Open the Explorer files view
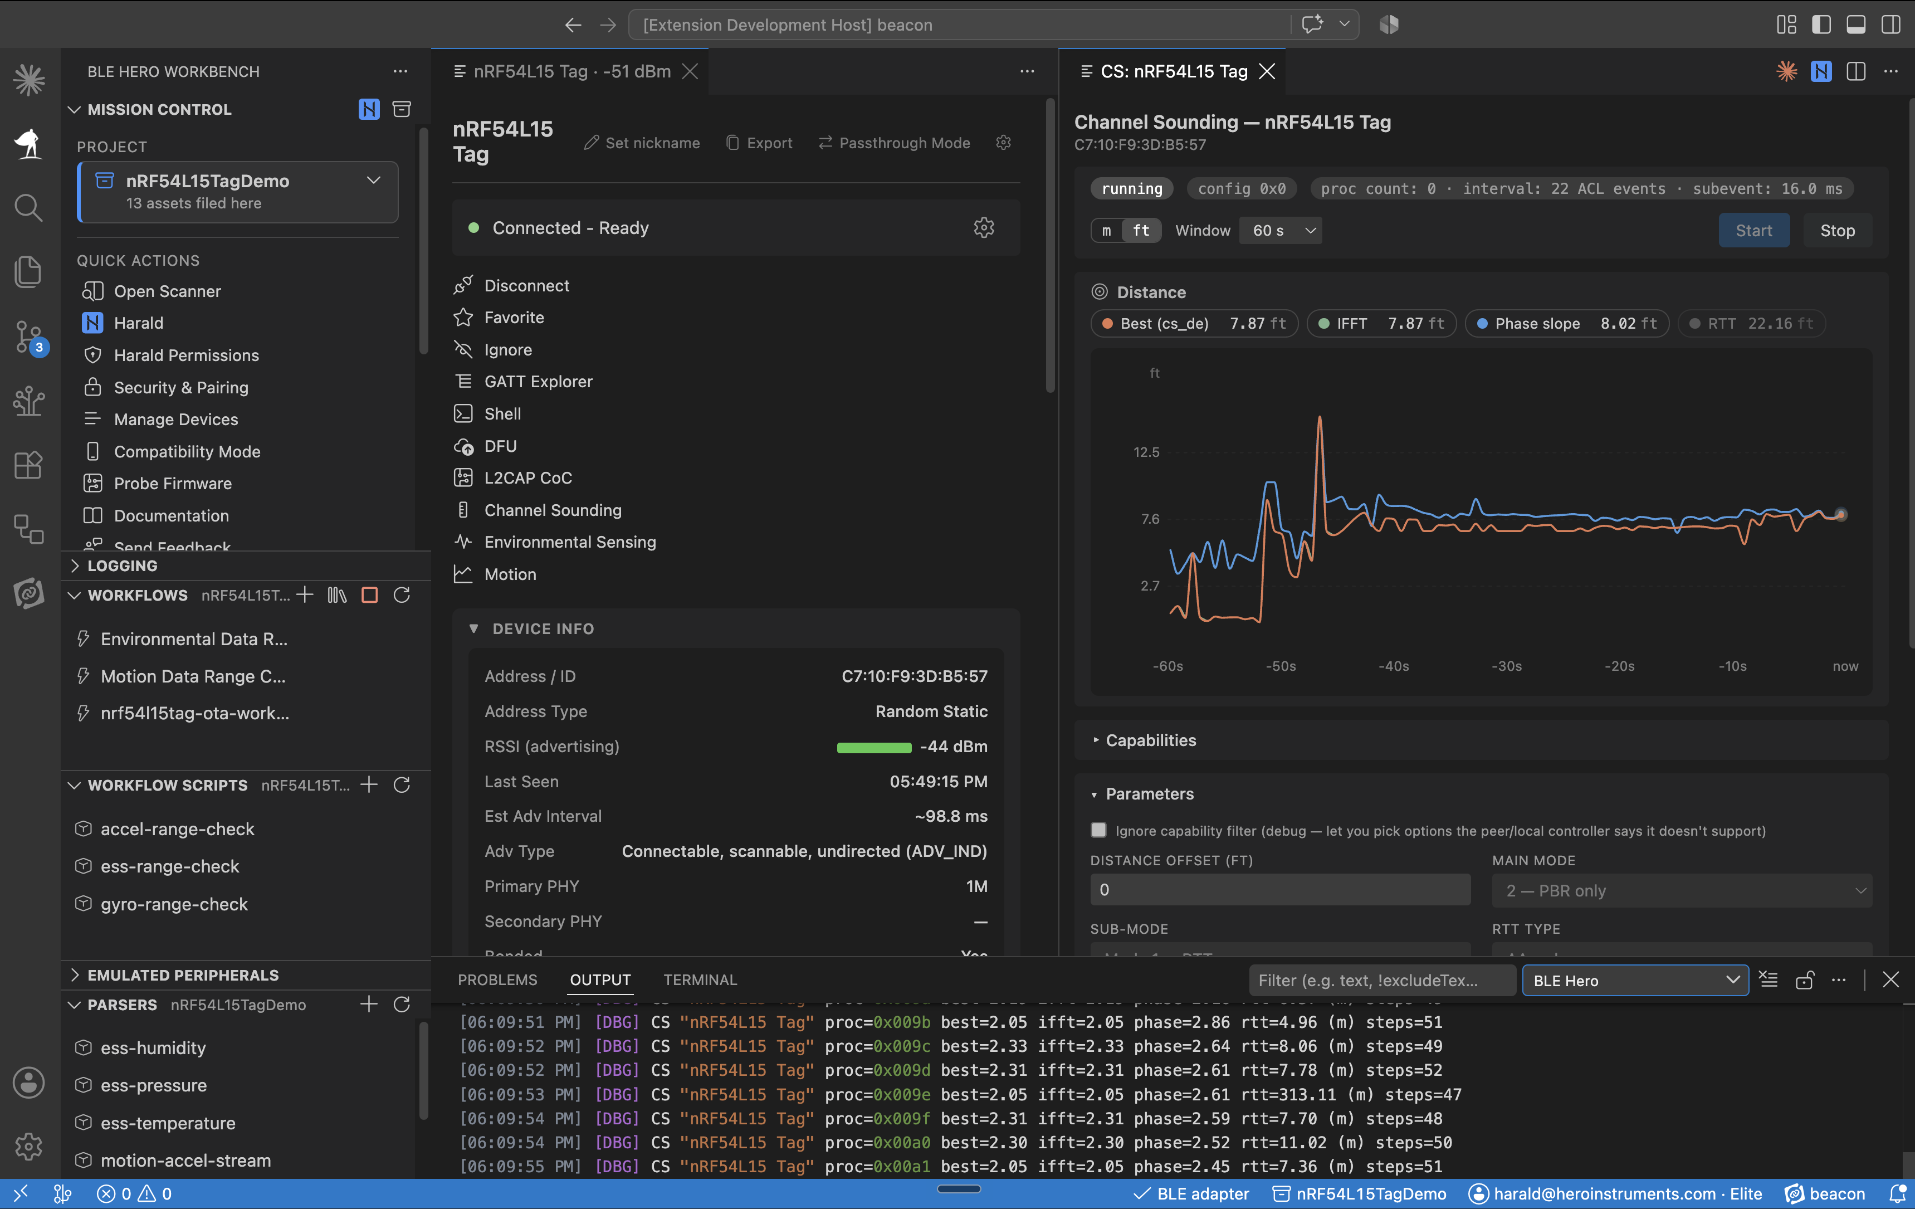The image size is (1915, 1209). [28, 272]
